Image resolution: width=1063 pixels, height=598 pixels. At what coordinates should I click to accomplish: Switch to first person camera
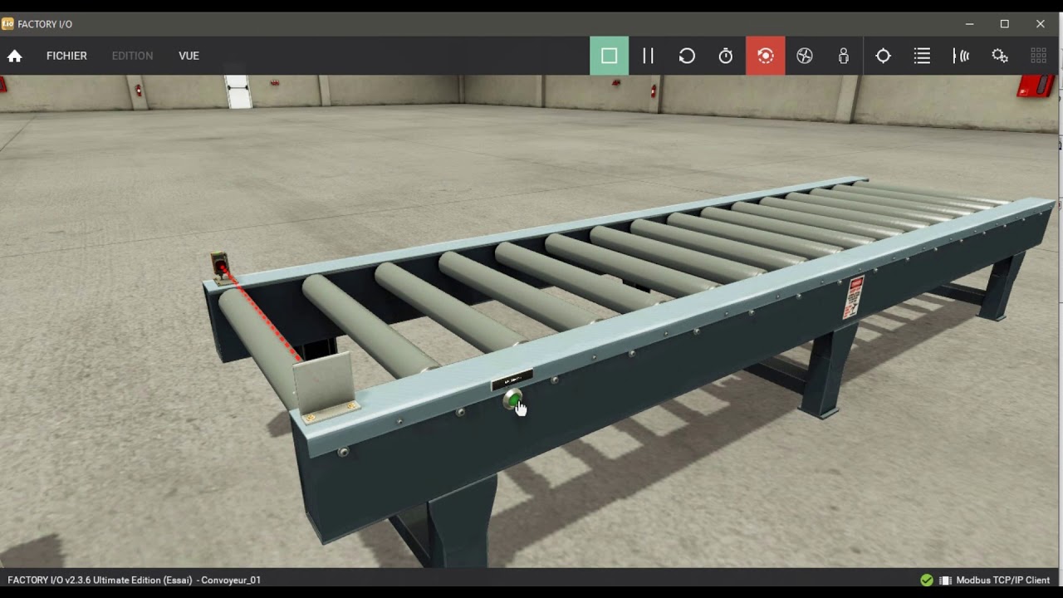844,56
